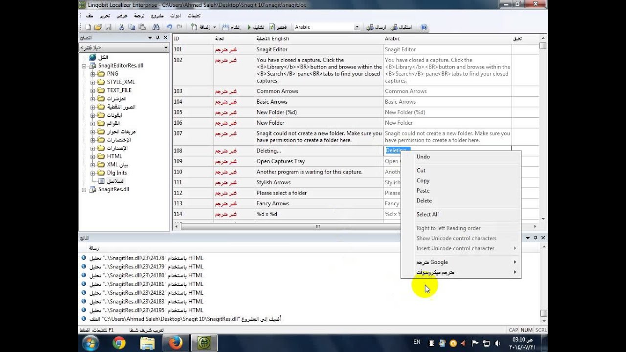Click the فحص (Validate) toolbar button
Image resolution: width=626 pixels, height=352 pixels.
279,27
